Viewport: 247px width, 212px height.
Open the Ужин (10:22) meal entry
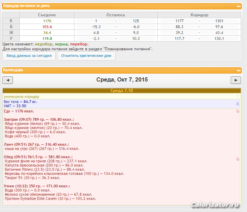coord(36,186)
